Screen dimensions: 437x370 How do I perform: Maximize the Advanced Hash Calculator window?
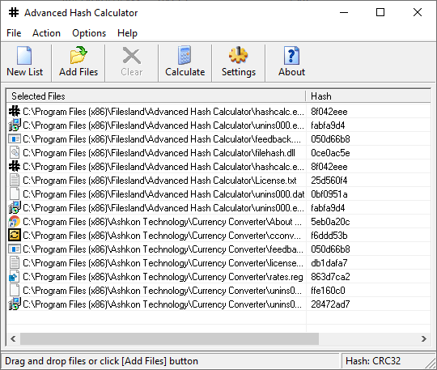click(x=380, y=12)
